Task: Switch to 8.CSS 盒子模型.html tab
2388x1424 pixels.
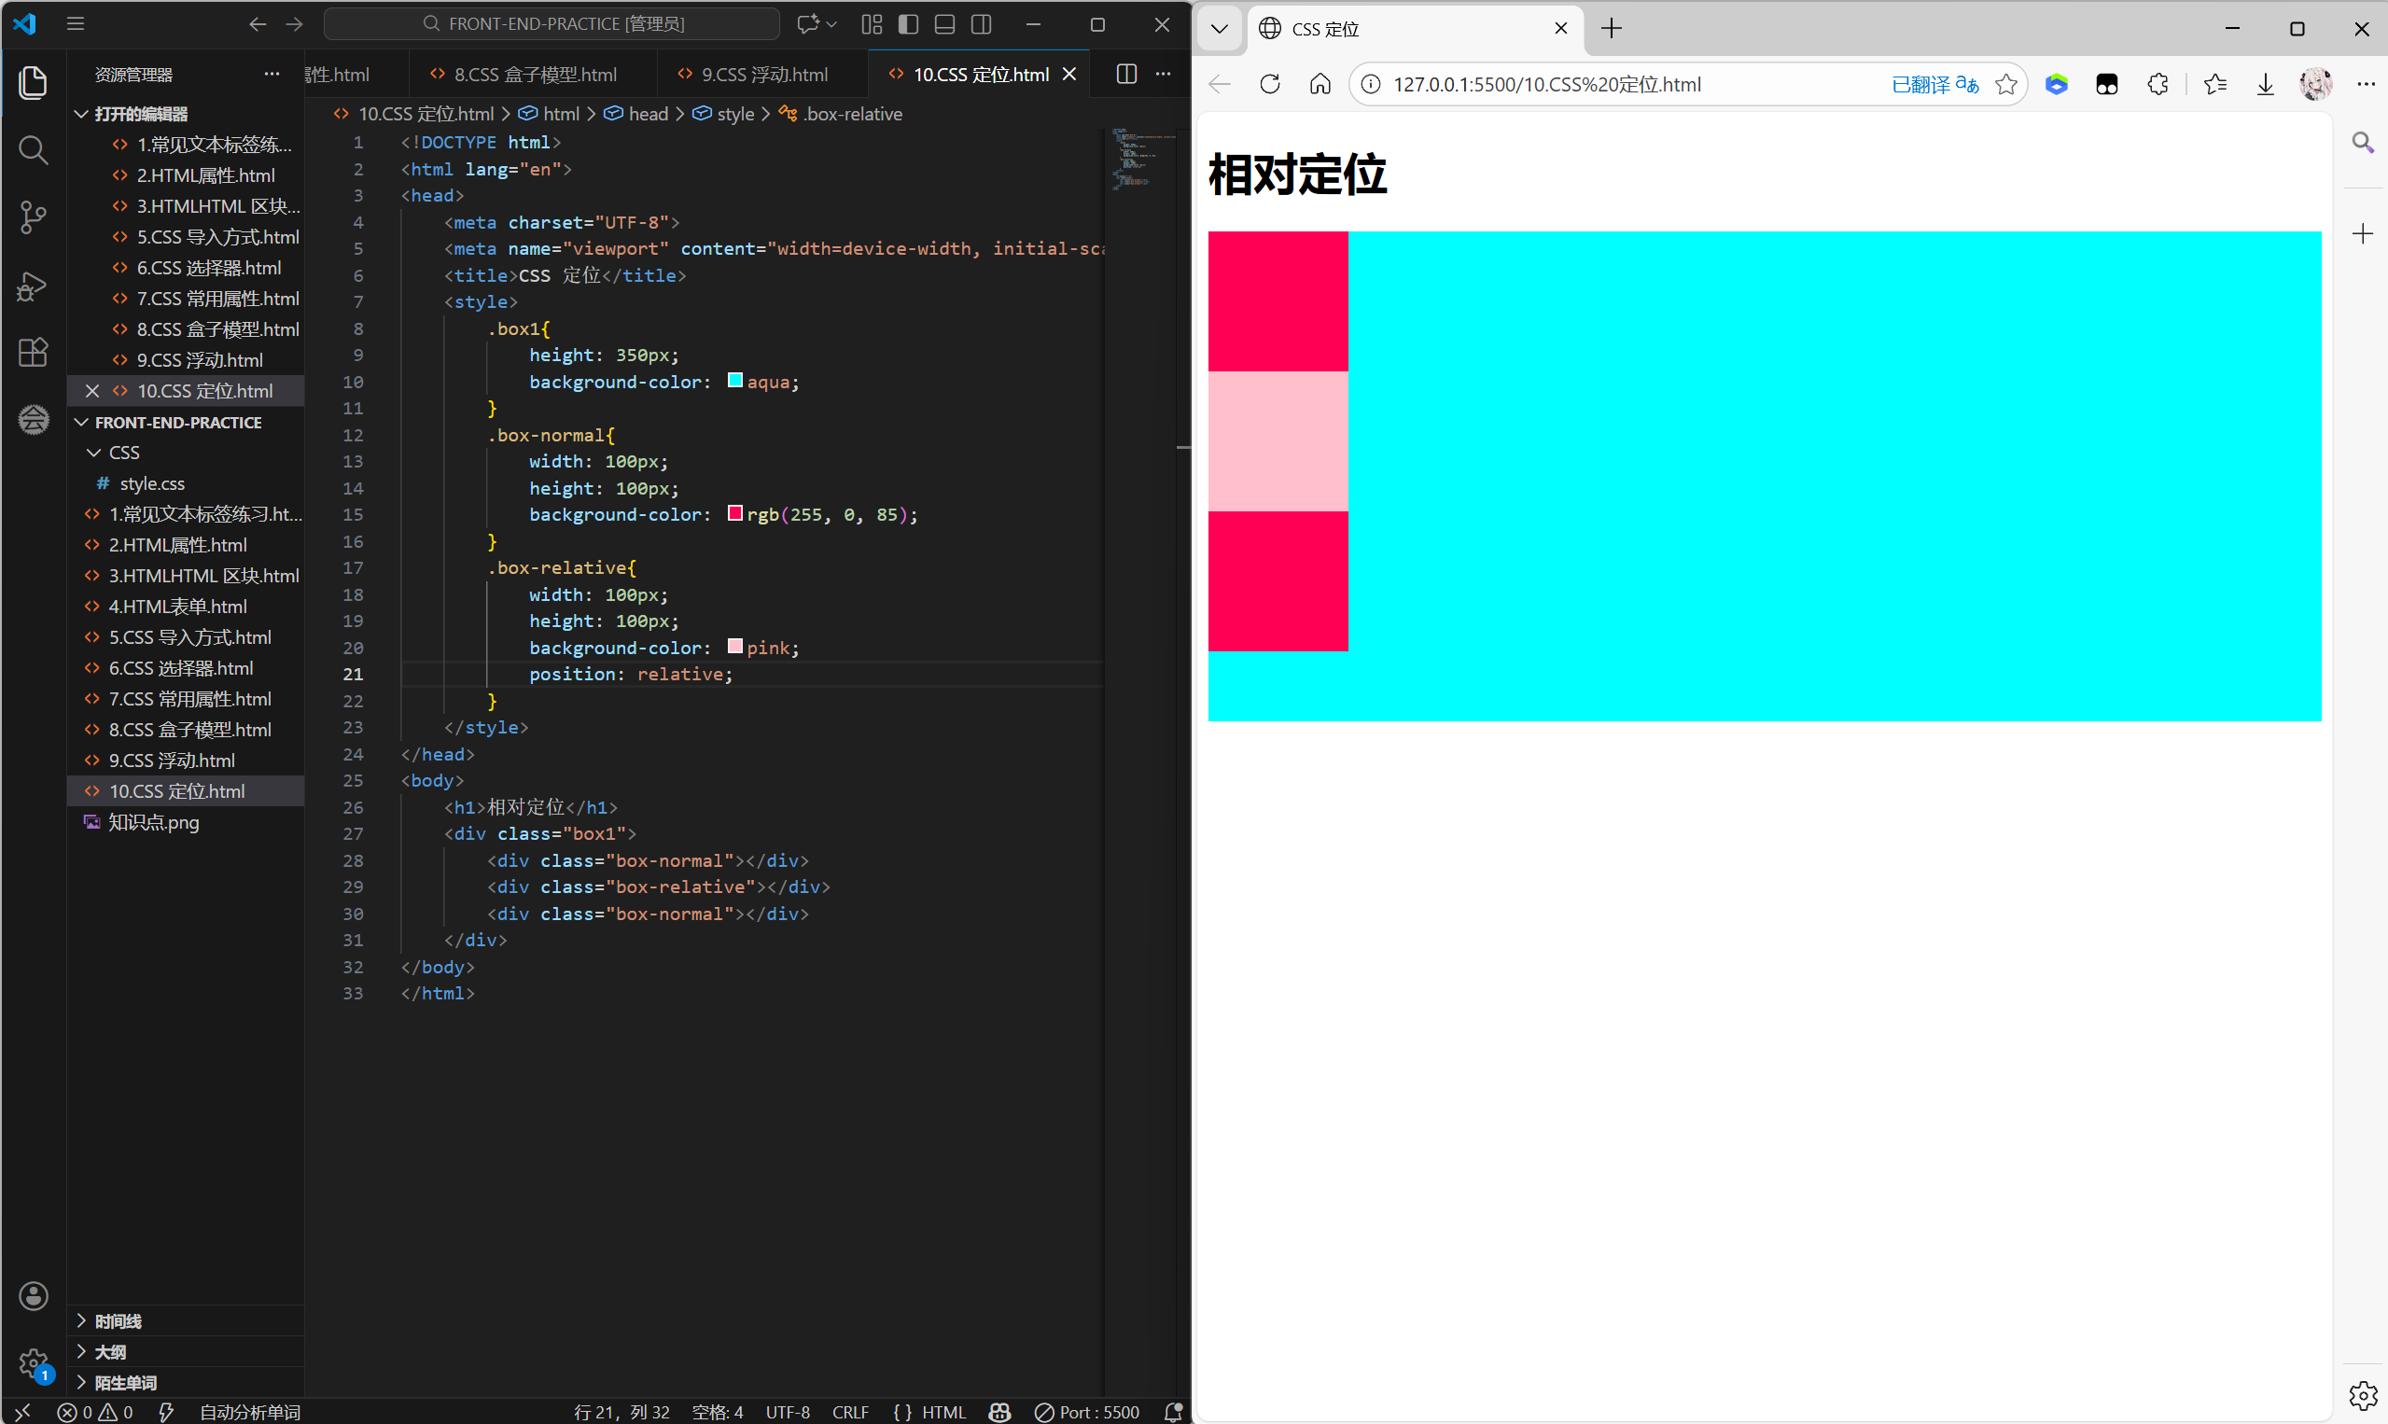Action: [x=535, y=74]
